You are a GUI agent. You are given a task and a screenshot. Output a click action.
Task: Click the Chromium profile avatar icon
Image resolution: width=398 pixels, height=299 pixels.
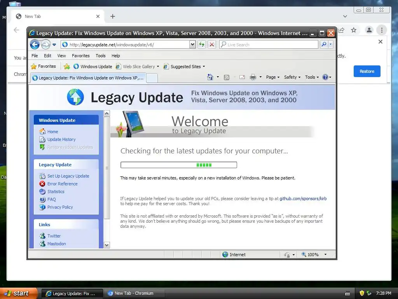click(369, 30)
